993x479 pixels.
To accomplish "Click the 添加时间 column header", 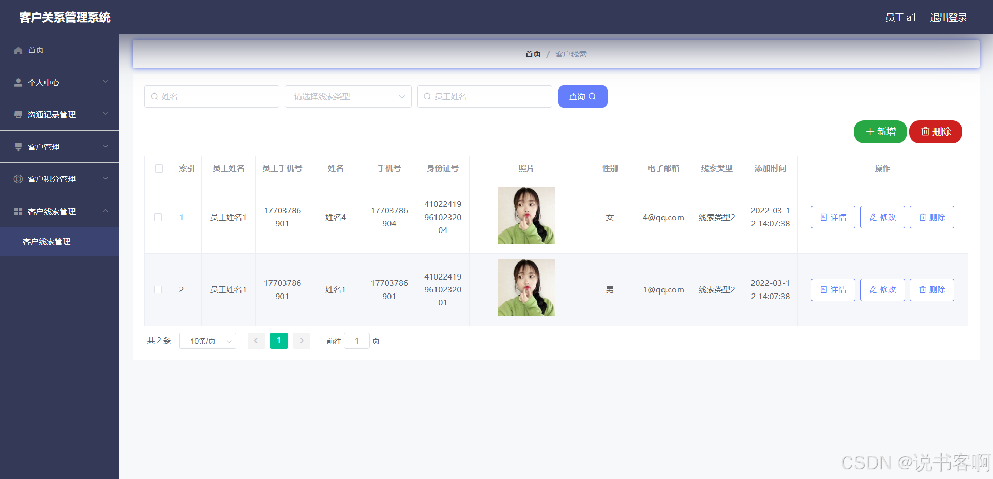I will 771,168.
